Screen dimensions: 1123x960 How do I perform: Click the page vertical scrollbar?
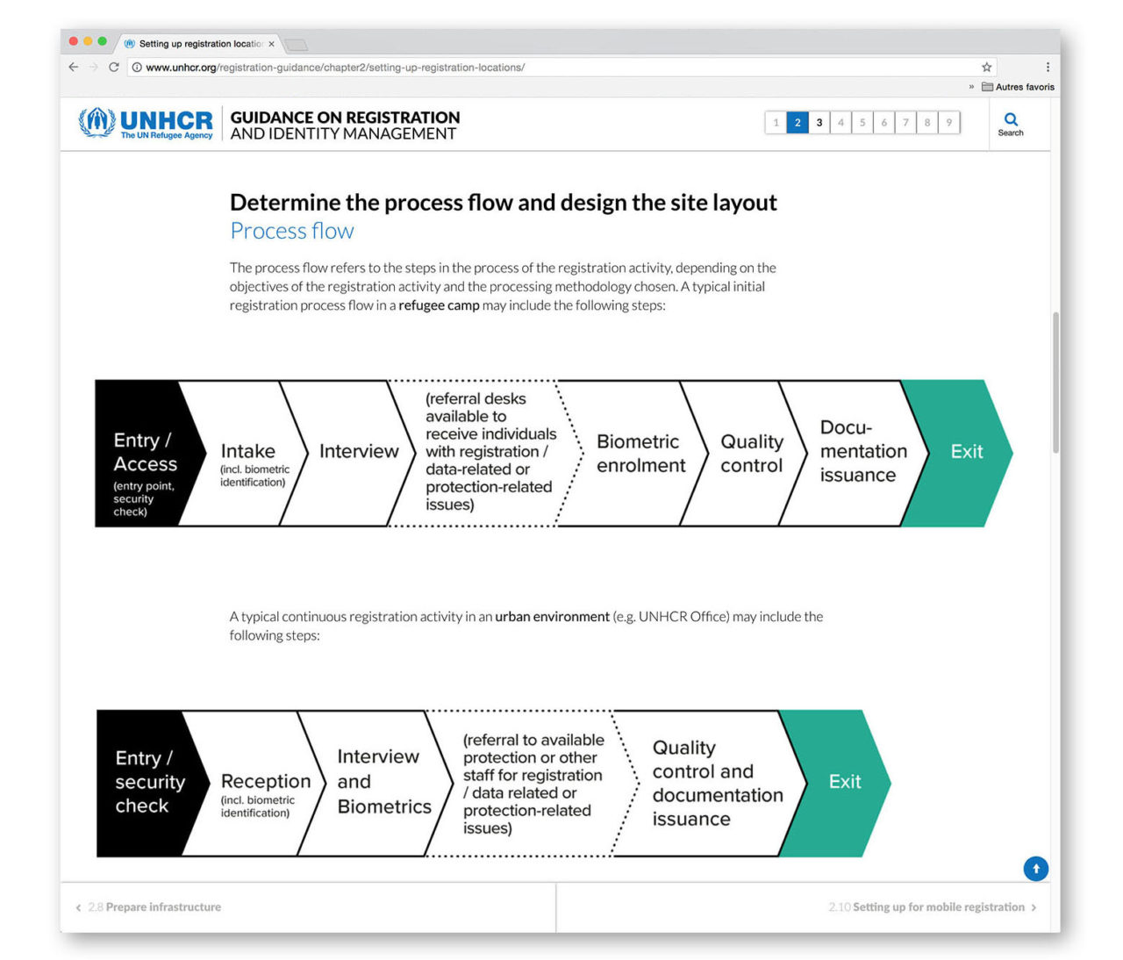click(1055, 383)
